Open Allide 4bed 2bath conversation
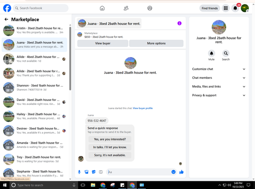The width and height of the screenshot is (255, 189). [x=34, y=59]
